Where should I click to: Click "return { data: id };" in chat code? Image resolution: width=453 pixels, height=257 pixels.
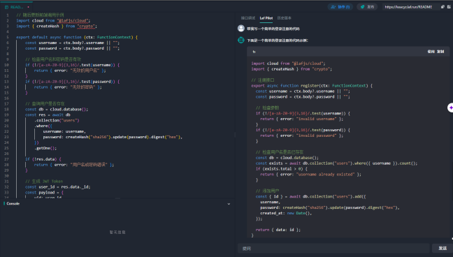(278, 230)
